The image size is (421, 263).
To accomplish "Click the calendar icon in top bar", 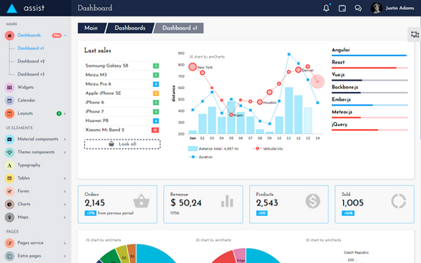I will point(342,8).
